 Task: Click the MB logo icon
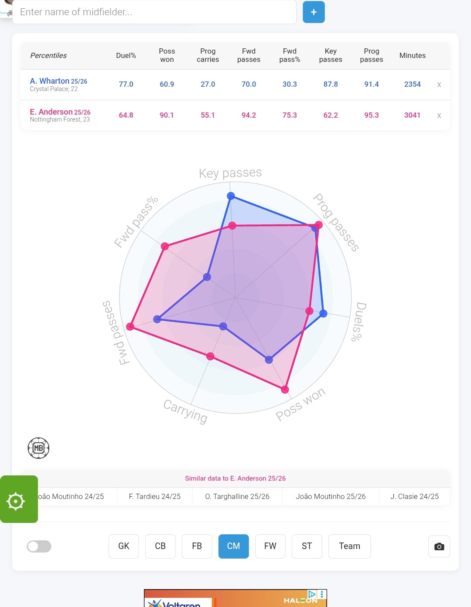point(38,448)
